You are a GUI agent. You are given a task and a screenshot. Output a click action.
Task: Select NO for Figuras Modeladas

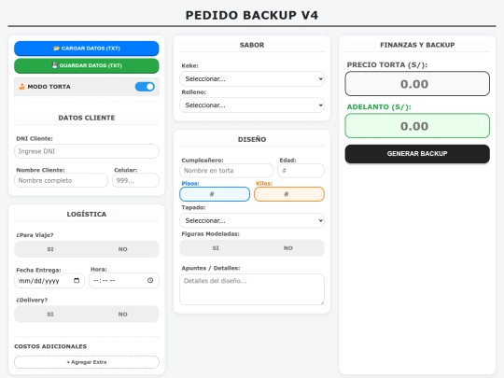[288, 248]
